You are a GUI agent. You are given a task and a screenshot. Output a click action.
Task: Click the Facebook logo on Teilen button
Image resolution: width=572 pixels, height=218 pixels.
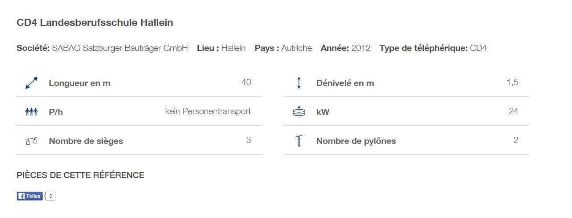[x=21, y=196]
